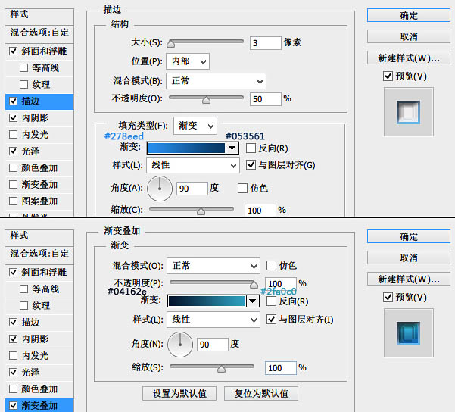The image size is (455, 412).
Task: Click the blue preview thumbnail in 渐变叠加 dialog
Action: click(409, 333)
